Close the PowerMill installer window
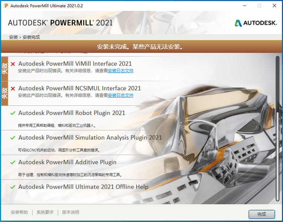 click(274, 6)
